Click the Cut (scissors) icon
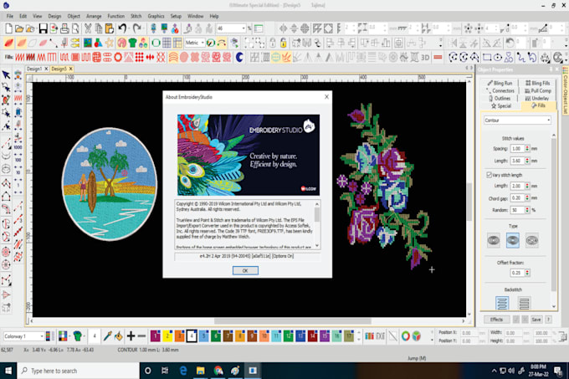Viewport: 569px width, 379px height. coord(88,28)
